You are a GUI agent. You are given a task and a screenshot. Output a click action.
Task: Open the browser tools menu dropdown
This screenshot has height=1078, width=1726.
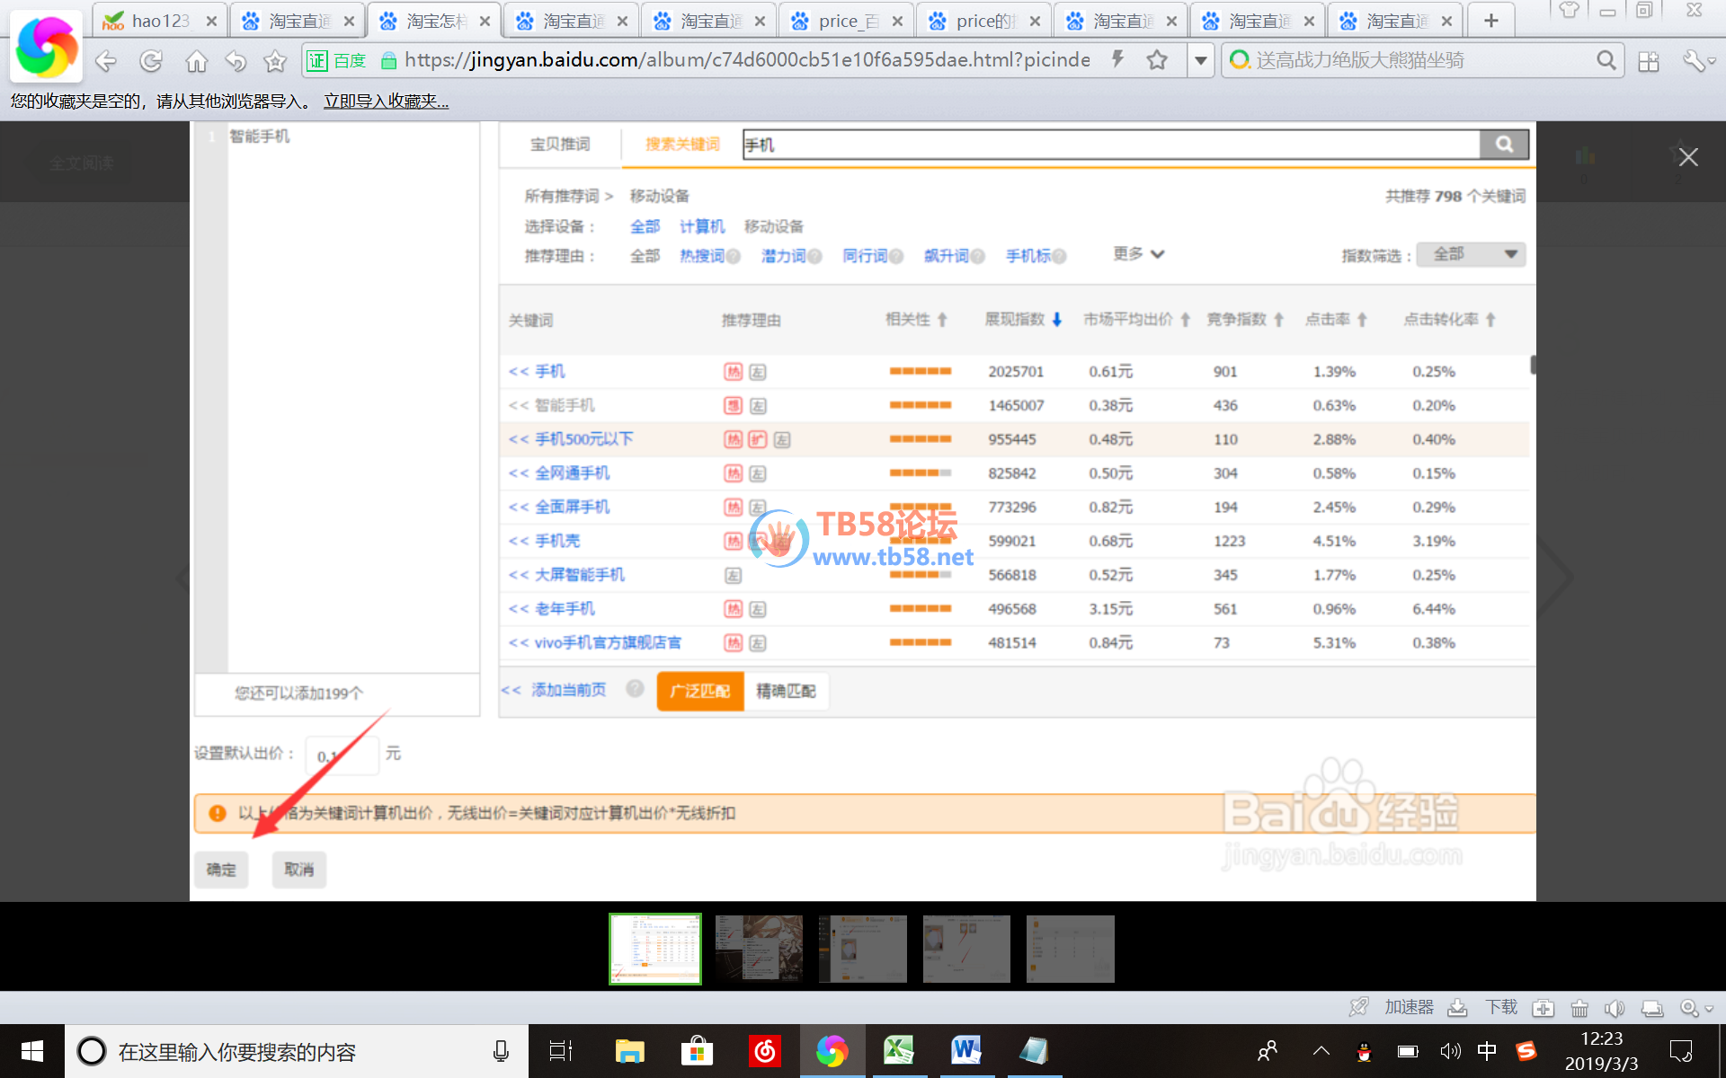[x=1699, y=61]
